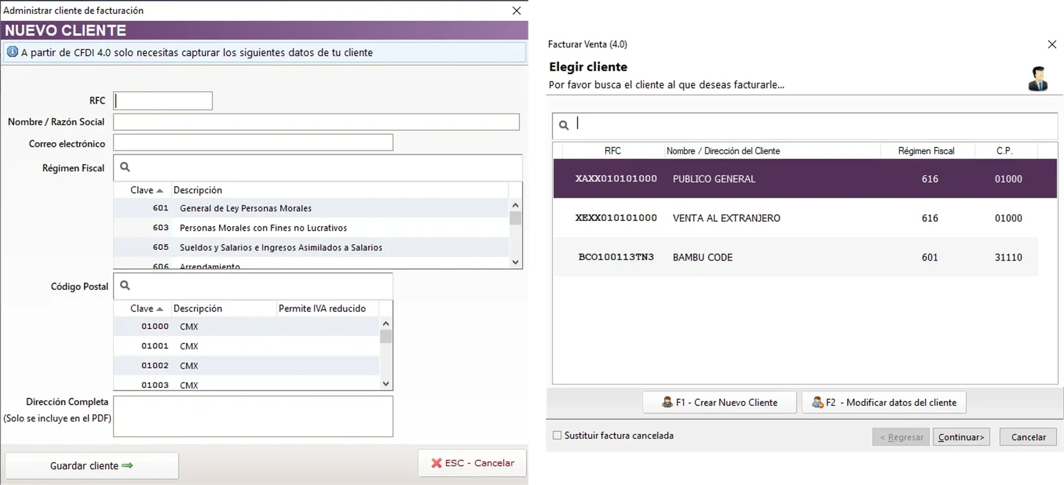
Task: Click postal code 31110 in the BAMBU CODE row
Action: (x=1008, y=257)
